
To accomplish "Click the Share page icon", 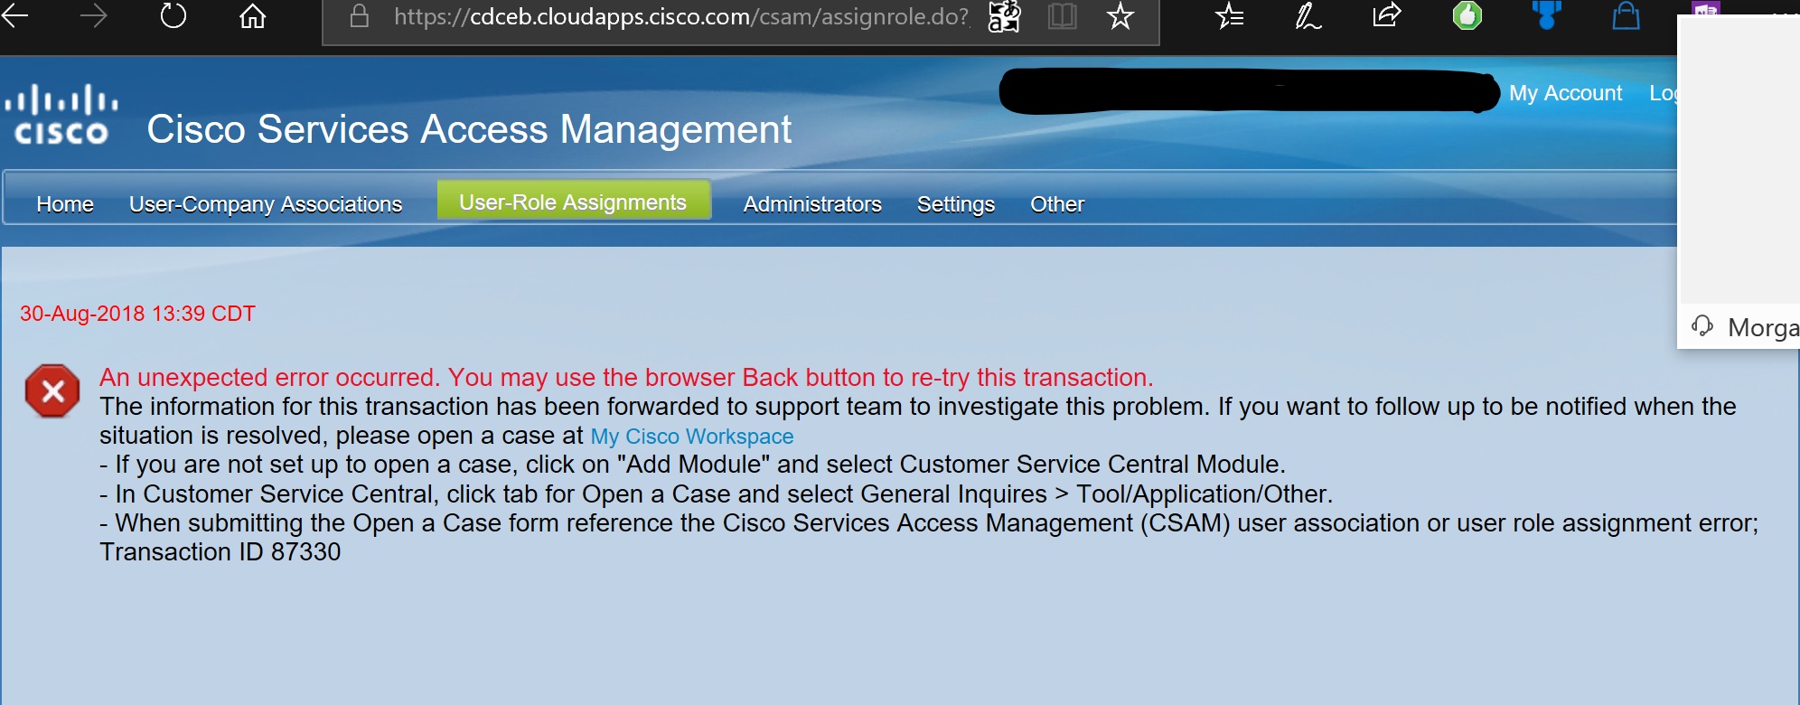I will tap(1386, 14).
